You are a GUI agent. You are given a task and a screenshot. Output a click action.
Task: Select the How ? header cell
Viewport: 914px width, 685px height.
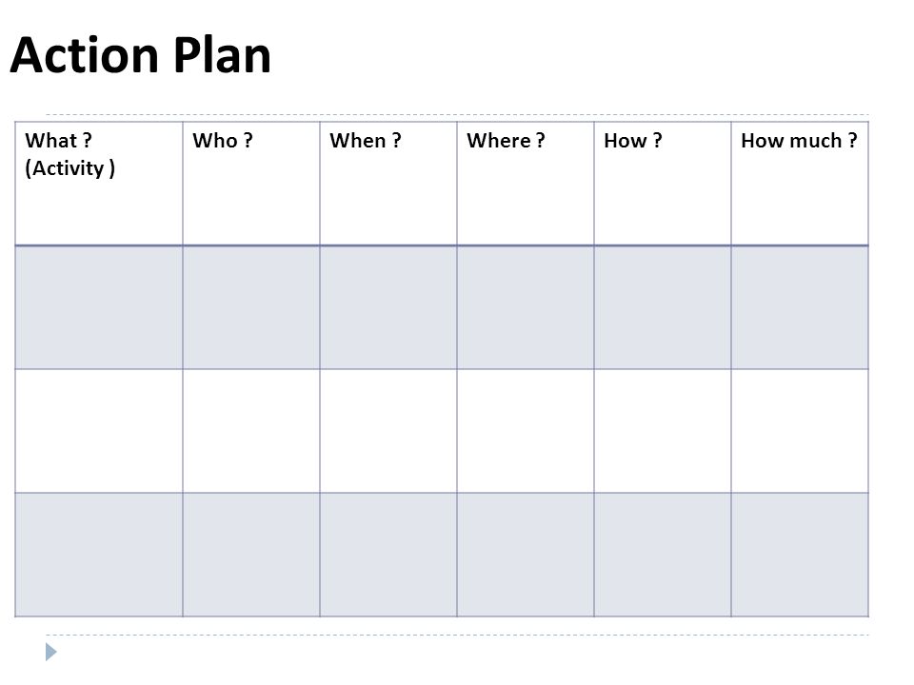pos(663,184)
